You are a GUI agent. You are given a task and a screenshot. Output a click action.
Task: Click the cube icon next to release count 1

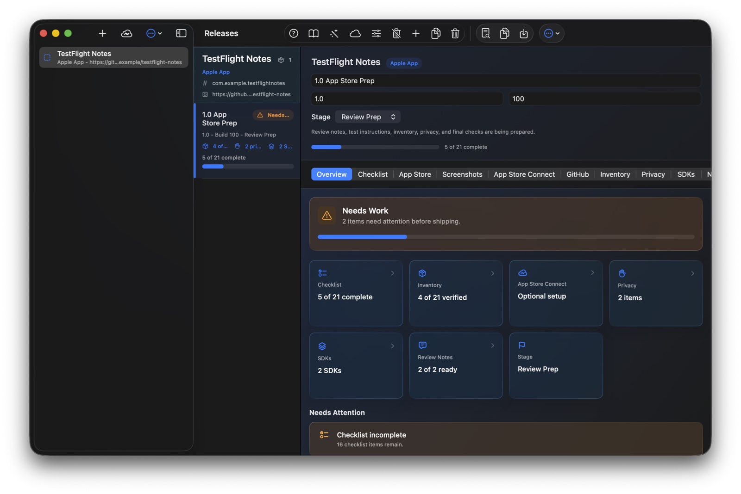coord(281,60)
